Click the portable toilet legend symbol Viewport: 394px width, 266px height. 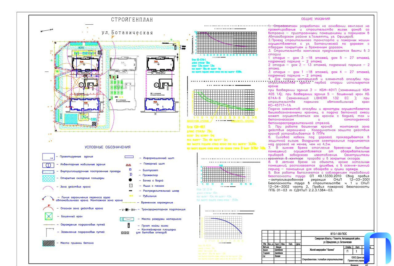(130, 169)
